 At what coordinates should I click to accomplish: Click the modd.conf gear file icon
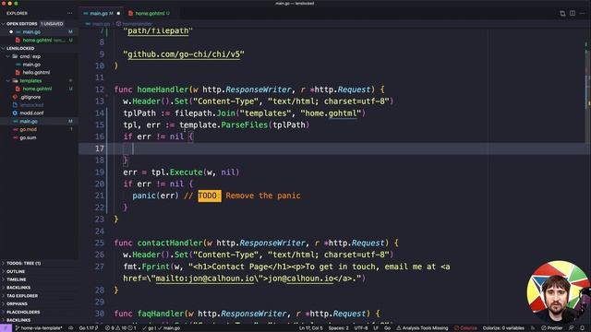point(15,113)
